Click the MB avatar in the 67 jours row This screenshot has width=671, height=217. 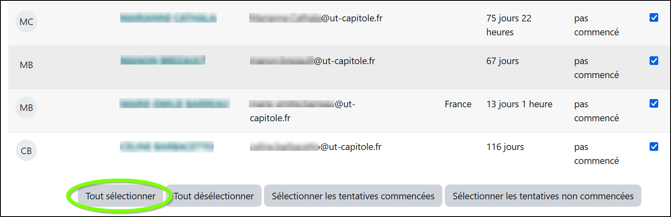(26, 65)
